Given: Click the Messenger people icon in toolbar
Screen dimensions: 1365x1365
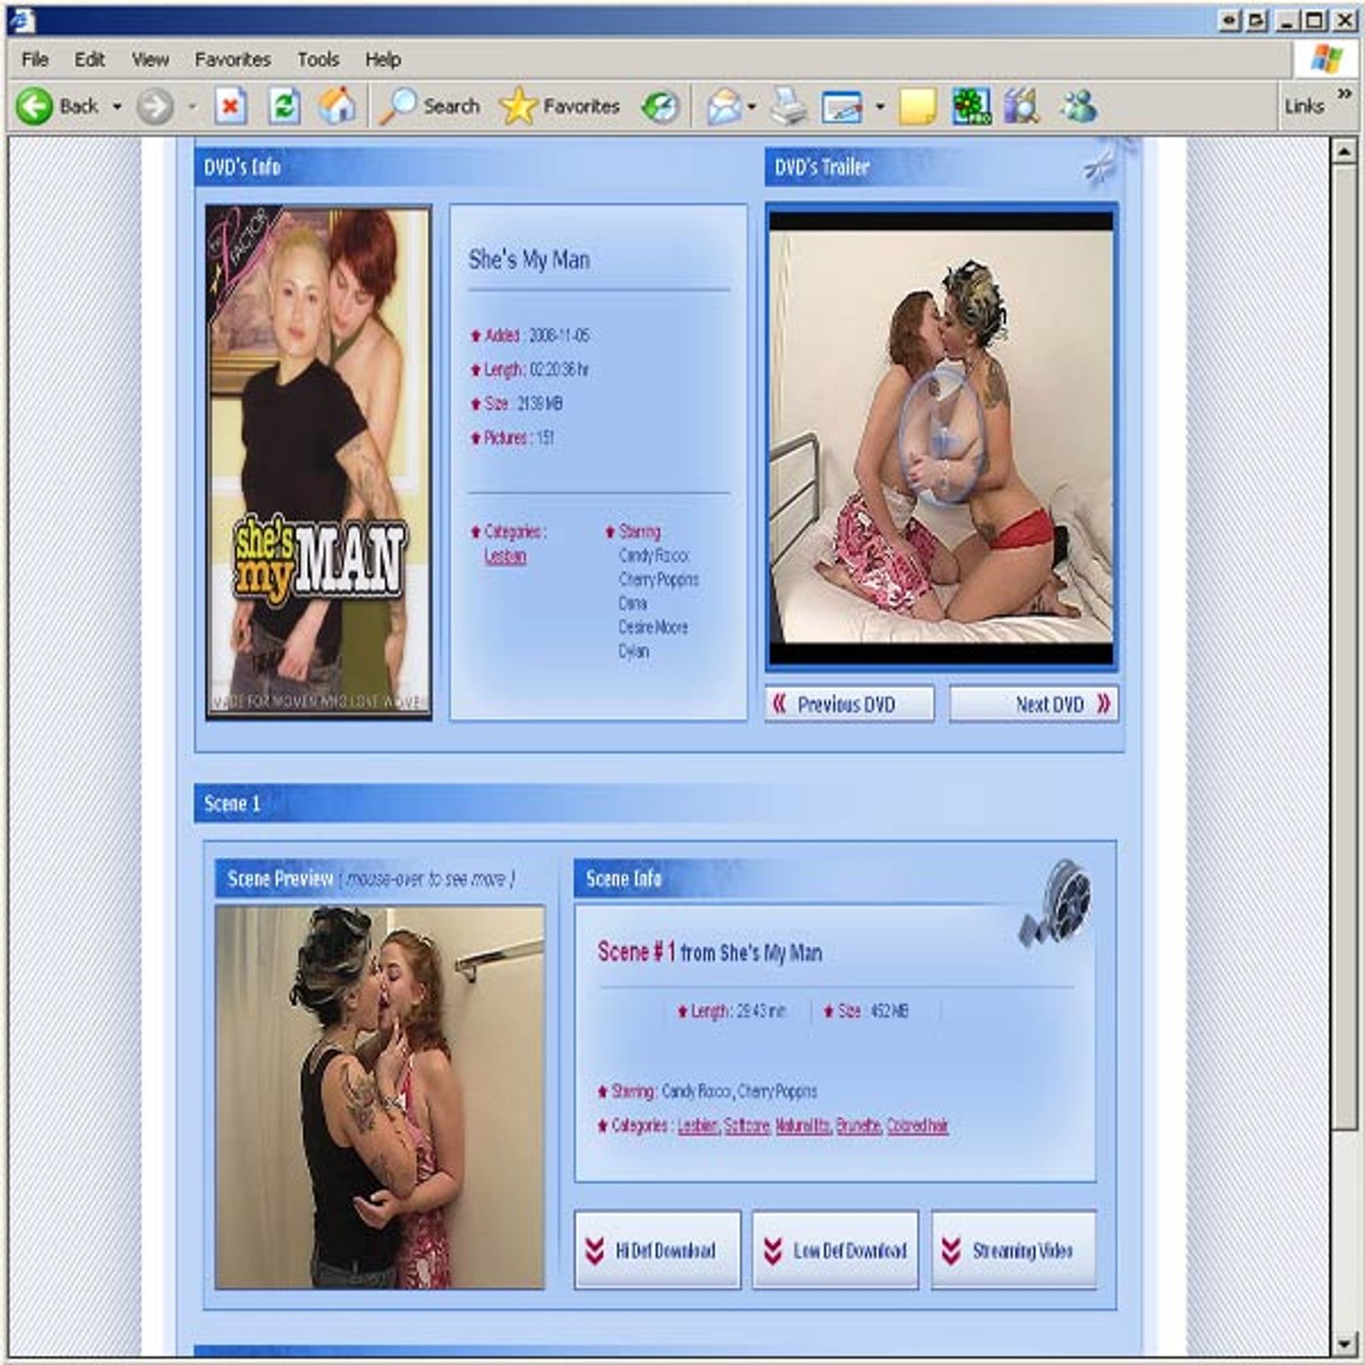Looking at the screenshot, I should [1079, 106].
